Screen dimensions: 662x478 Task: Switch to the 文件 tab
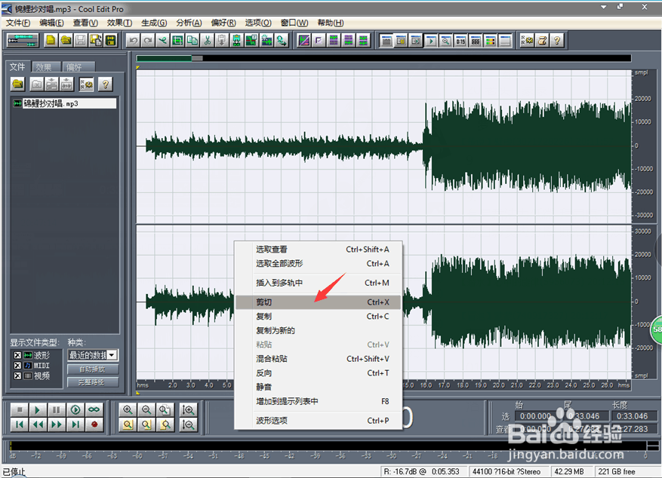pyautogui.click(x=17, y=66)
